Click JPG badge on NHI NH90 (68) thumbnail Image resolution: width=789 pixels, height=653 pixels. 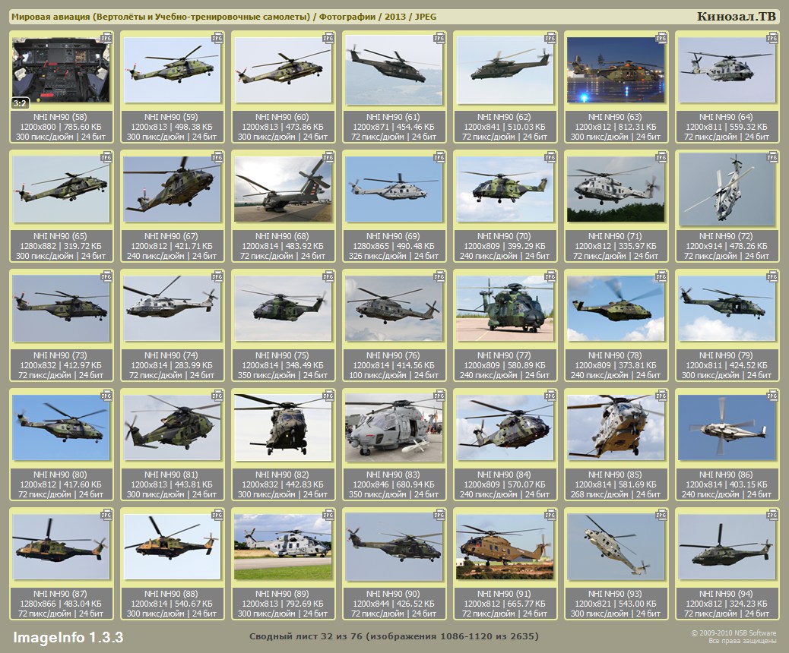329,157
